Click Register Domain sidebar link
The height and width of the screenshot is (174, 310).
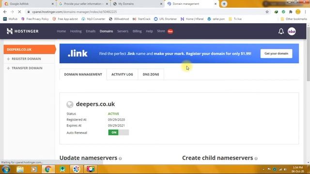click(26, 59)
